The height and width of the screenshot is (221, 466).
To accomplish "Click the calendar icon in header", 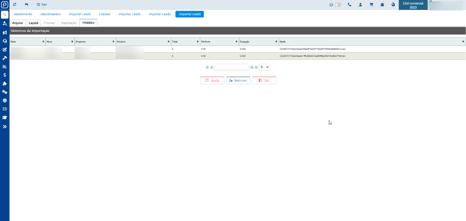I will coord(382,5).
